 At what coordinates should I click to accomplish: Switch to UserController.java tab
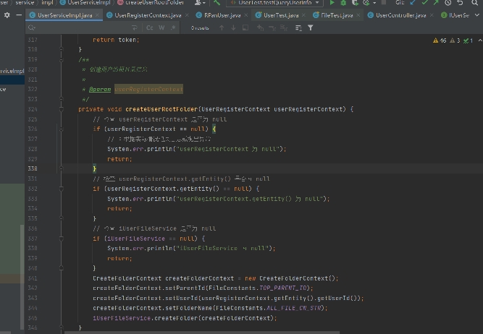tap(400, 15)
